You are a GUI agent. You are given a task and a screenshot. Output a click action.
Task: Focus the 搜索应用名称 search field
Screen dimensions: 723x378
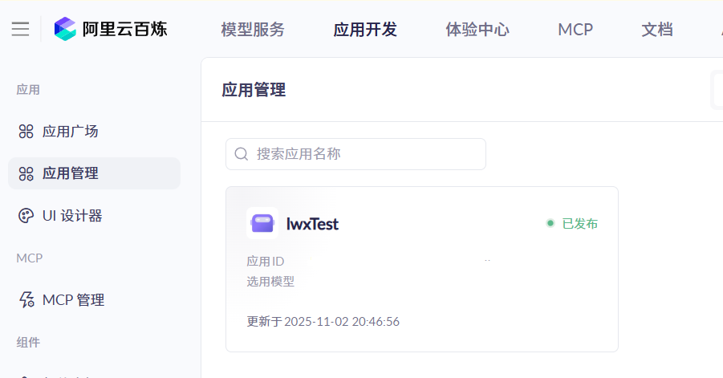355,154
